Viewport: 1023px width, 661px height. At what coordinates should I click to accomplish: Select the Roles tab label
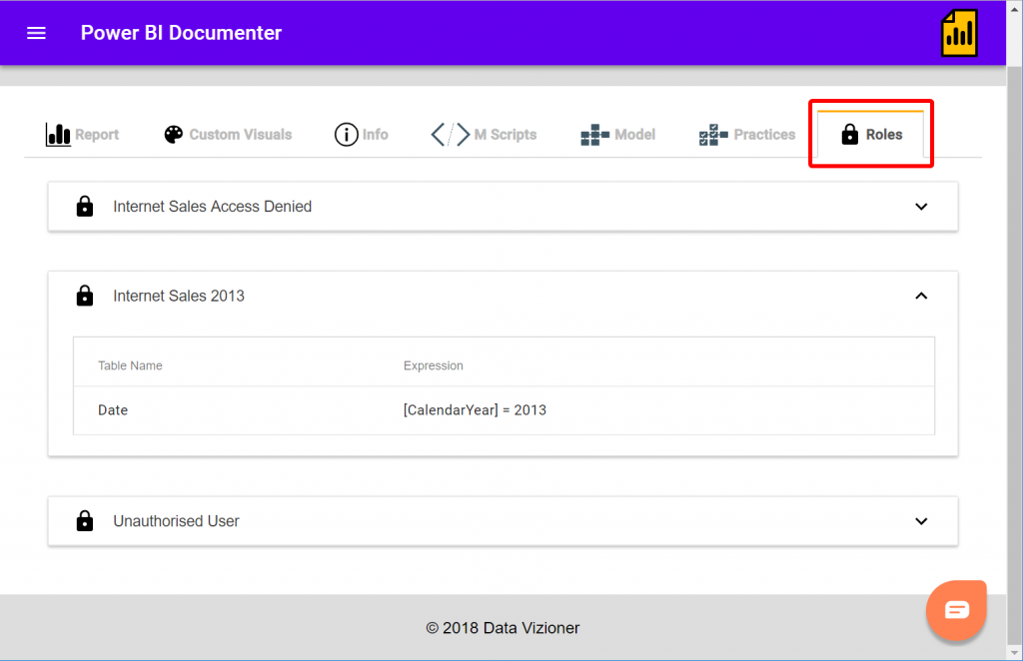click(x=884, y=134)
